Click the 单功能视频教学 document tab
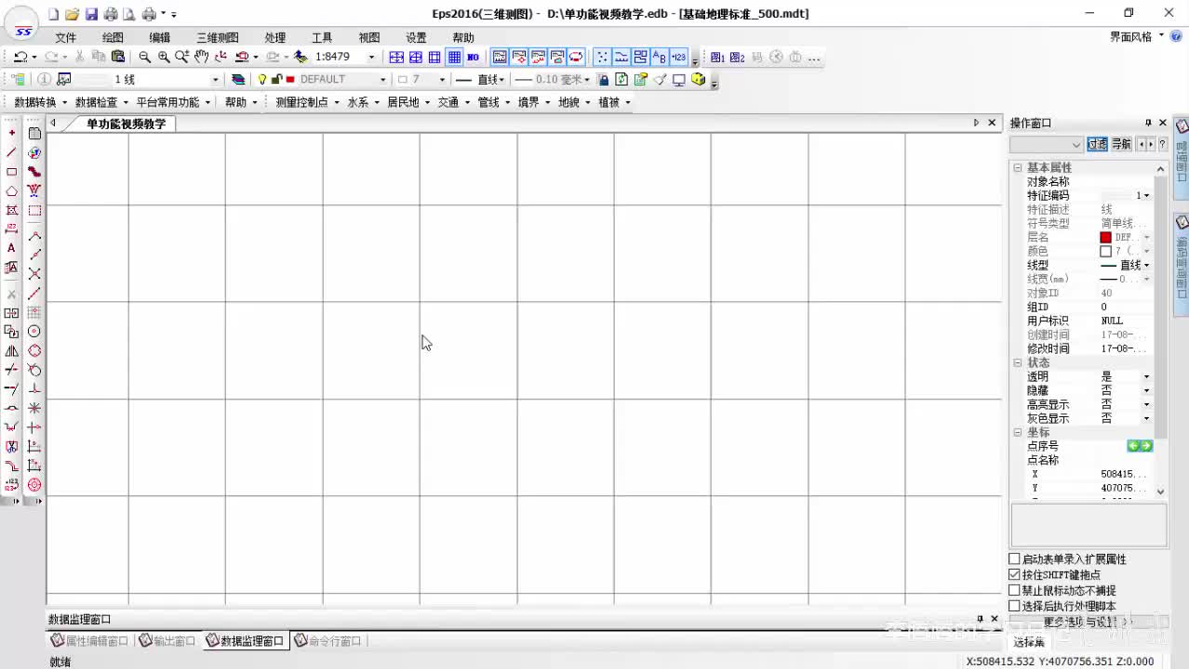Viewport: 1189px width, 669px height. tap(127, 124)
